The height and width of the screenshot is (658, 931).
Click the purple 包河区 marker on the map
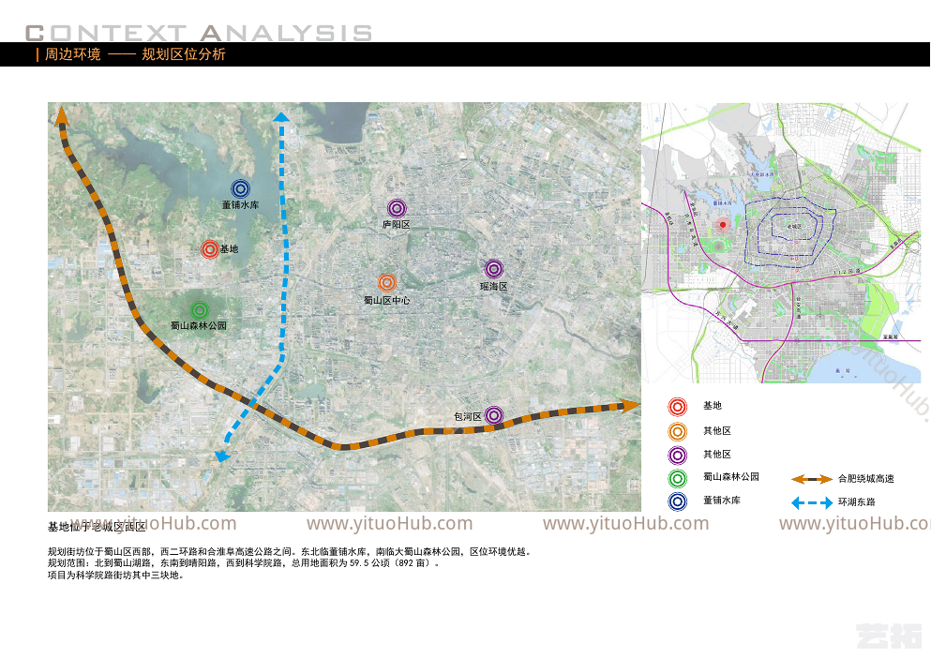click(494, 415)
